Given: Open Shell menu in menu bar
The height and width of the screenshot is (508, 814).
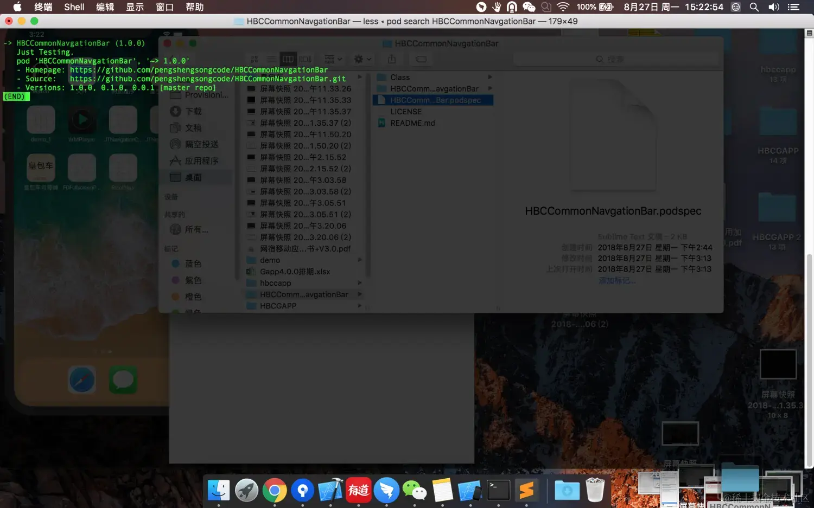Looking at the screenshot, I should click(x=74, y=7).
